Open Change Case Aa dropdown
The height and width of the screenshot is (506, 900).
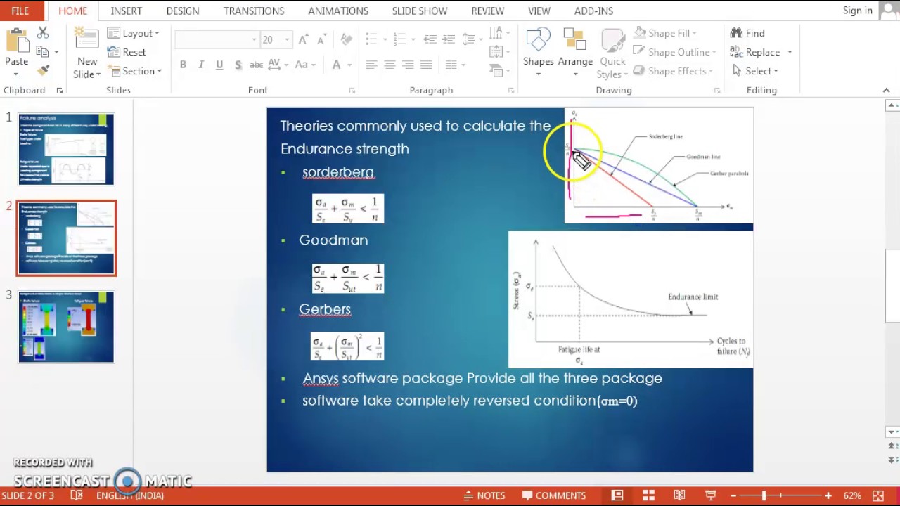tap(305, 65)
